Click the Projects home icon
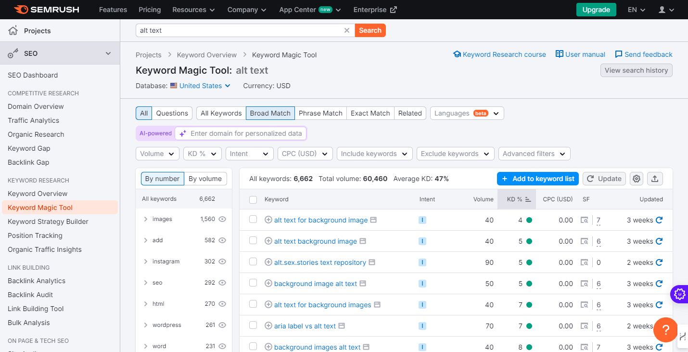Viewport: 688px width, 352px height. point(13,31)
